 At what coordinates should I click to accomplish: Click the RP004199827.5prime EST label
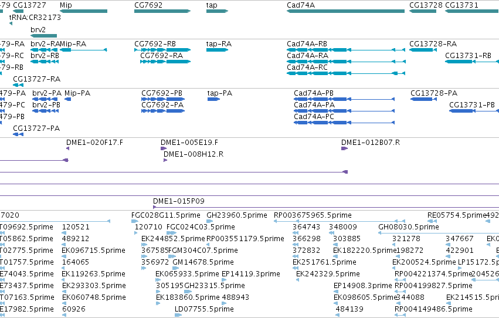click(433, 286)
